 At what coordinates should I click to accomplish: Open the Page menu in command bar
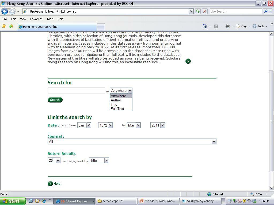point(243,26)
